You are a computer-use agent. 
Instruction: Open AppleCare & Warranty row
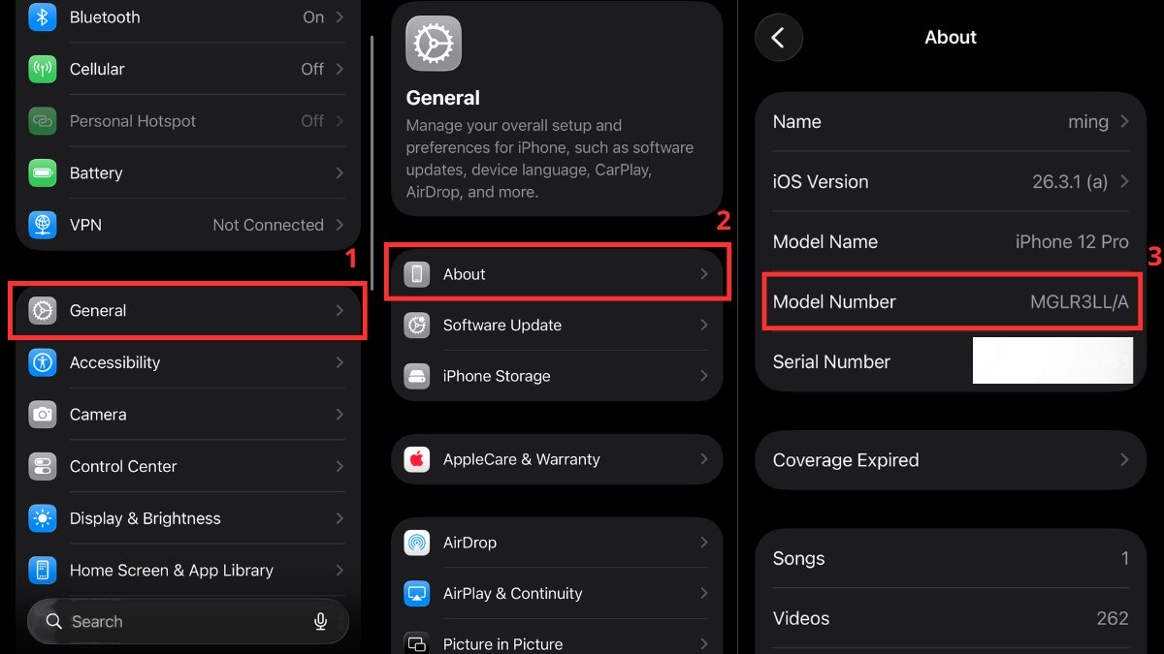click(557, 459)
